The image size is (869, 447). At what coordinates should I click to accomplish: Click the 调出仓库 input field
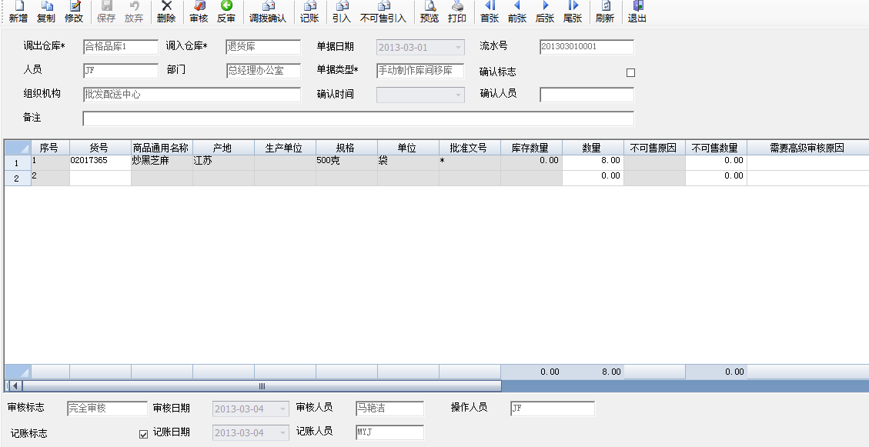click(x=121, y=46)
